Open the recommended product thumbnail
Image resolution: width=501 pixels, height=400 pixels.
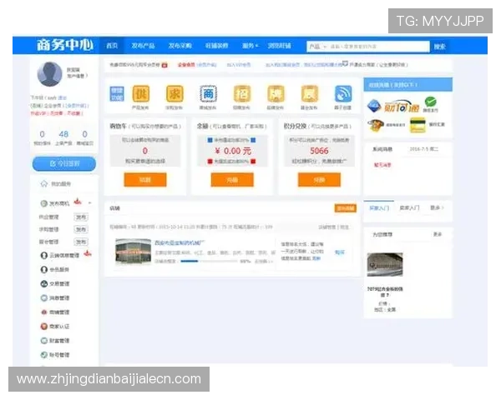pyautogui.click(x=385, y=264)
